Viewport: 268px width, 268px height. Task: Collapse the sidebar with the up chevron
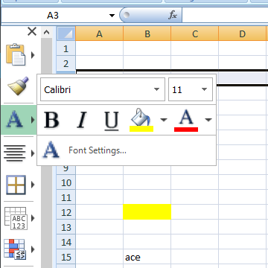[46, 32]
